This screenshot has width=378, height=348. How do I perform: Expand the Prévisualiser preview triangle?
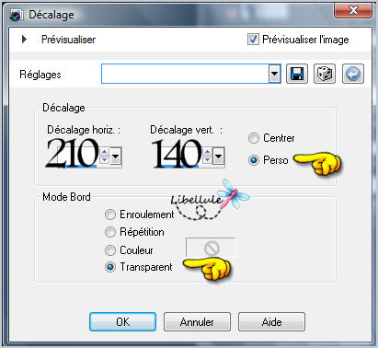24,40
